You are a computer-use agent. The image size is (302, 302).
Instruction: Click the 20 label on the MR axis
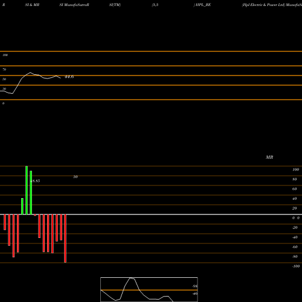(x=295, y=208)
